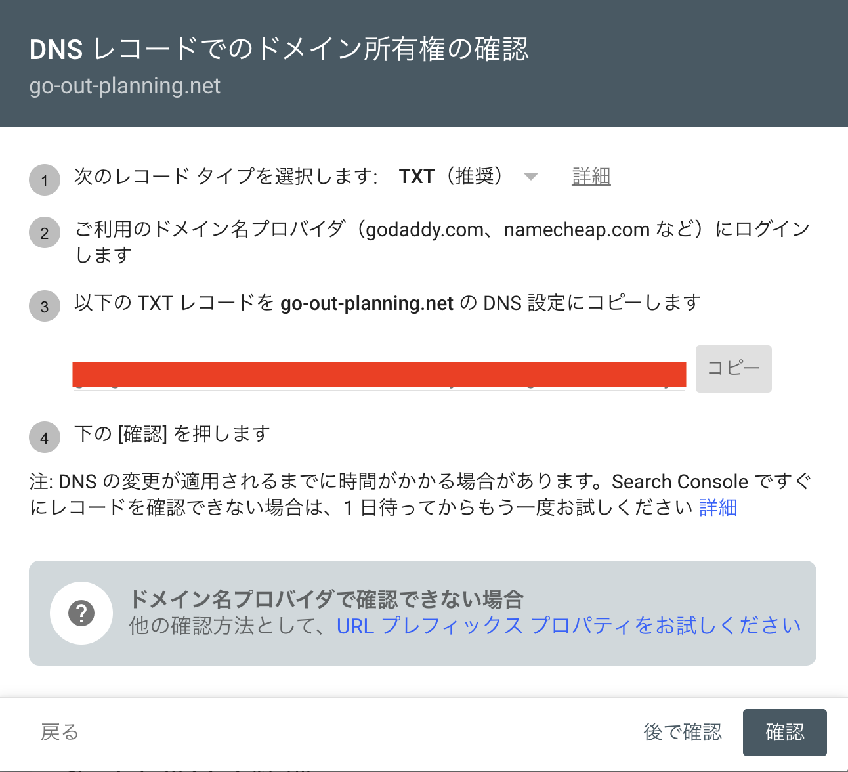Click the step 2 numbered circle badge
The image size is (848, 772).
(x=44, y=232)
